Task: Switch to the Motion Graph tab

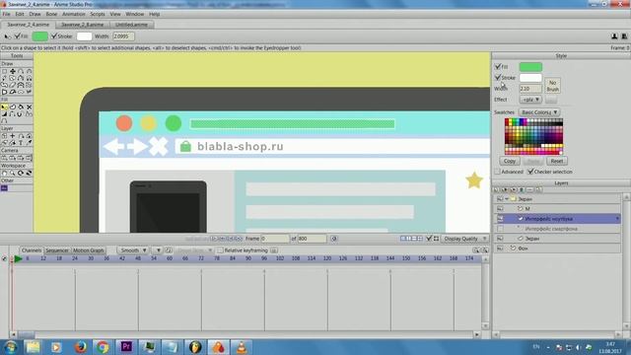Action: 88,250
